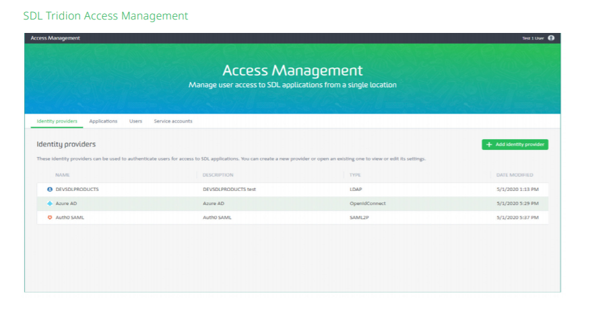Viewport: 609px width, 312px height.
Task: Open the Identity providers tab
Action: (x=57, y=121)
